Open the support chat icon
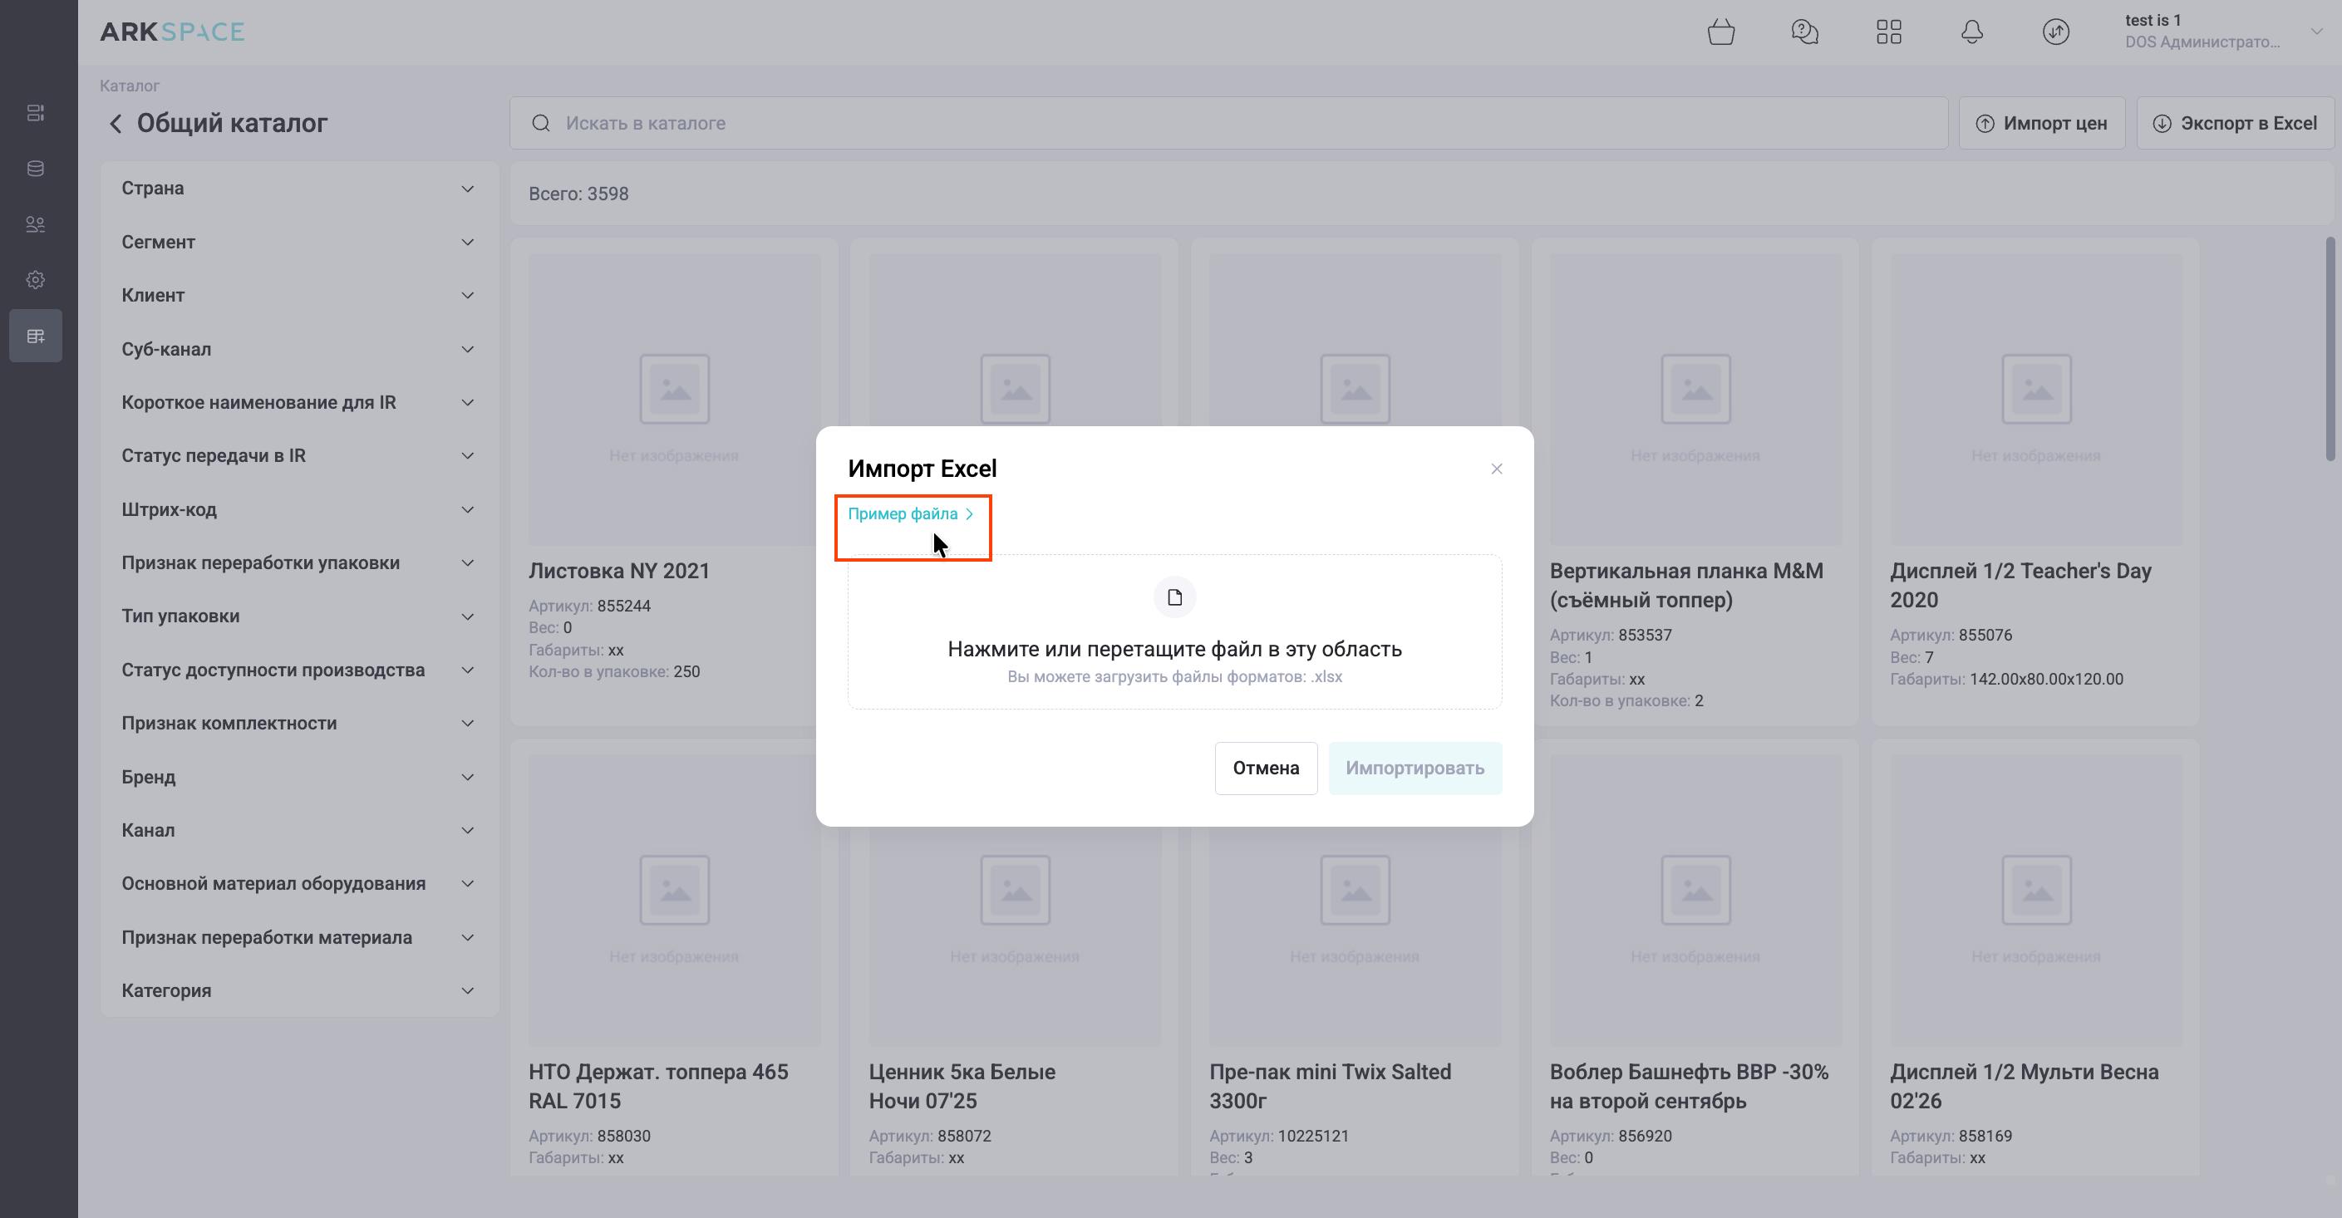 click(1803, 32)
